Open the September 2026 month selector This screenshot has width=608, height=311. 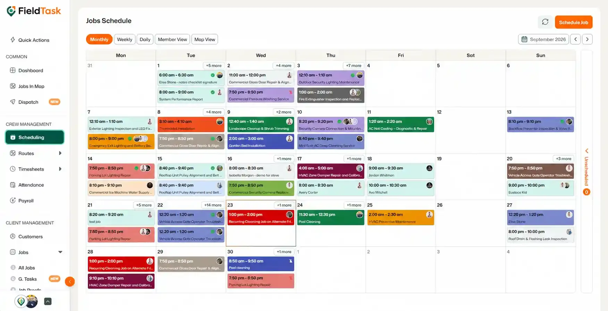click(x=544, y=39)
